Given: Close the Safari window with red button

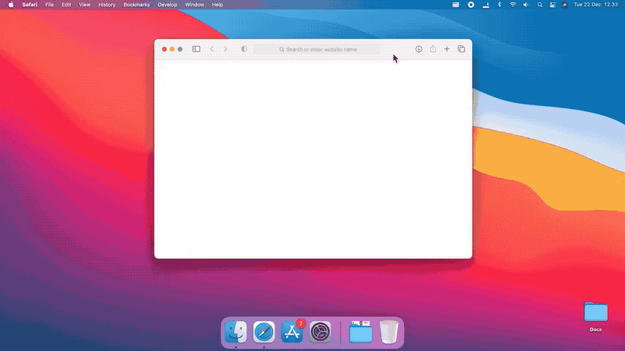Looking at the screenshot, I should (x=164, y=49).
